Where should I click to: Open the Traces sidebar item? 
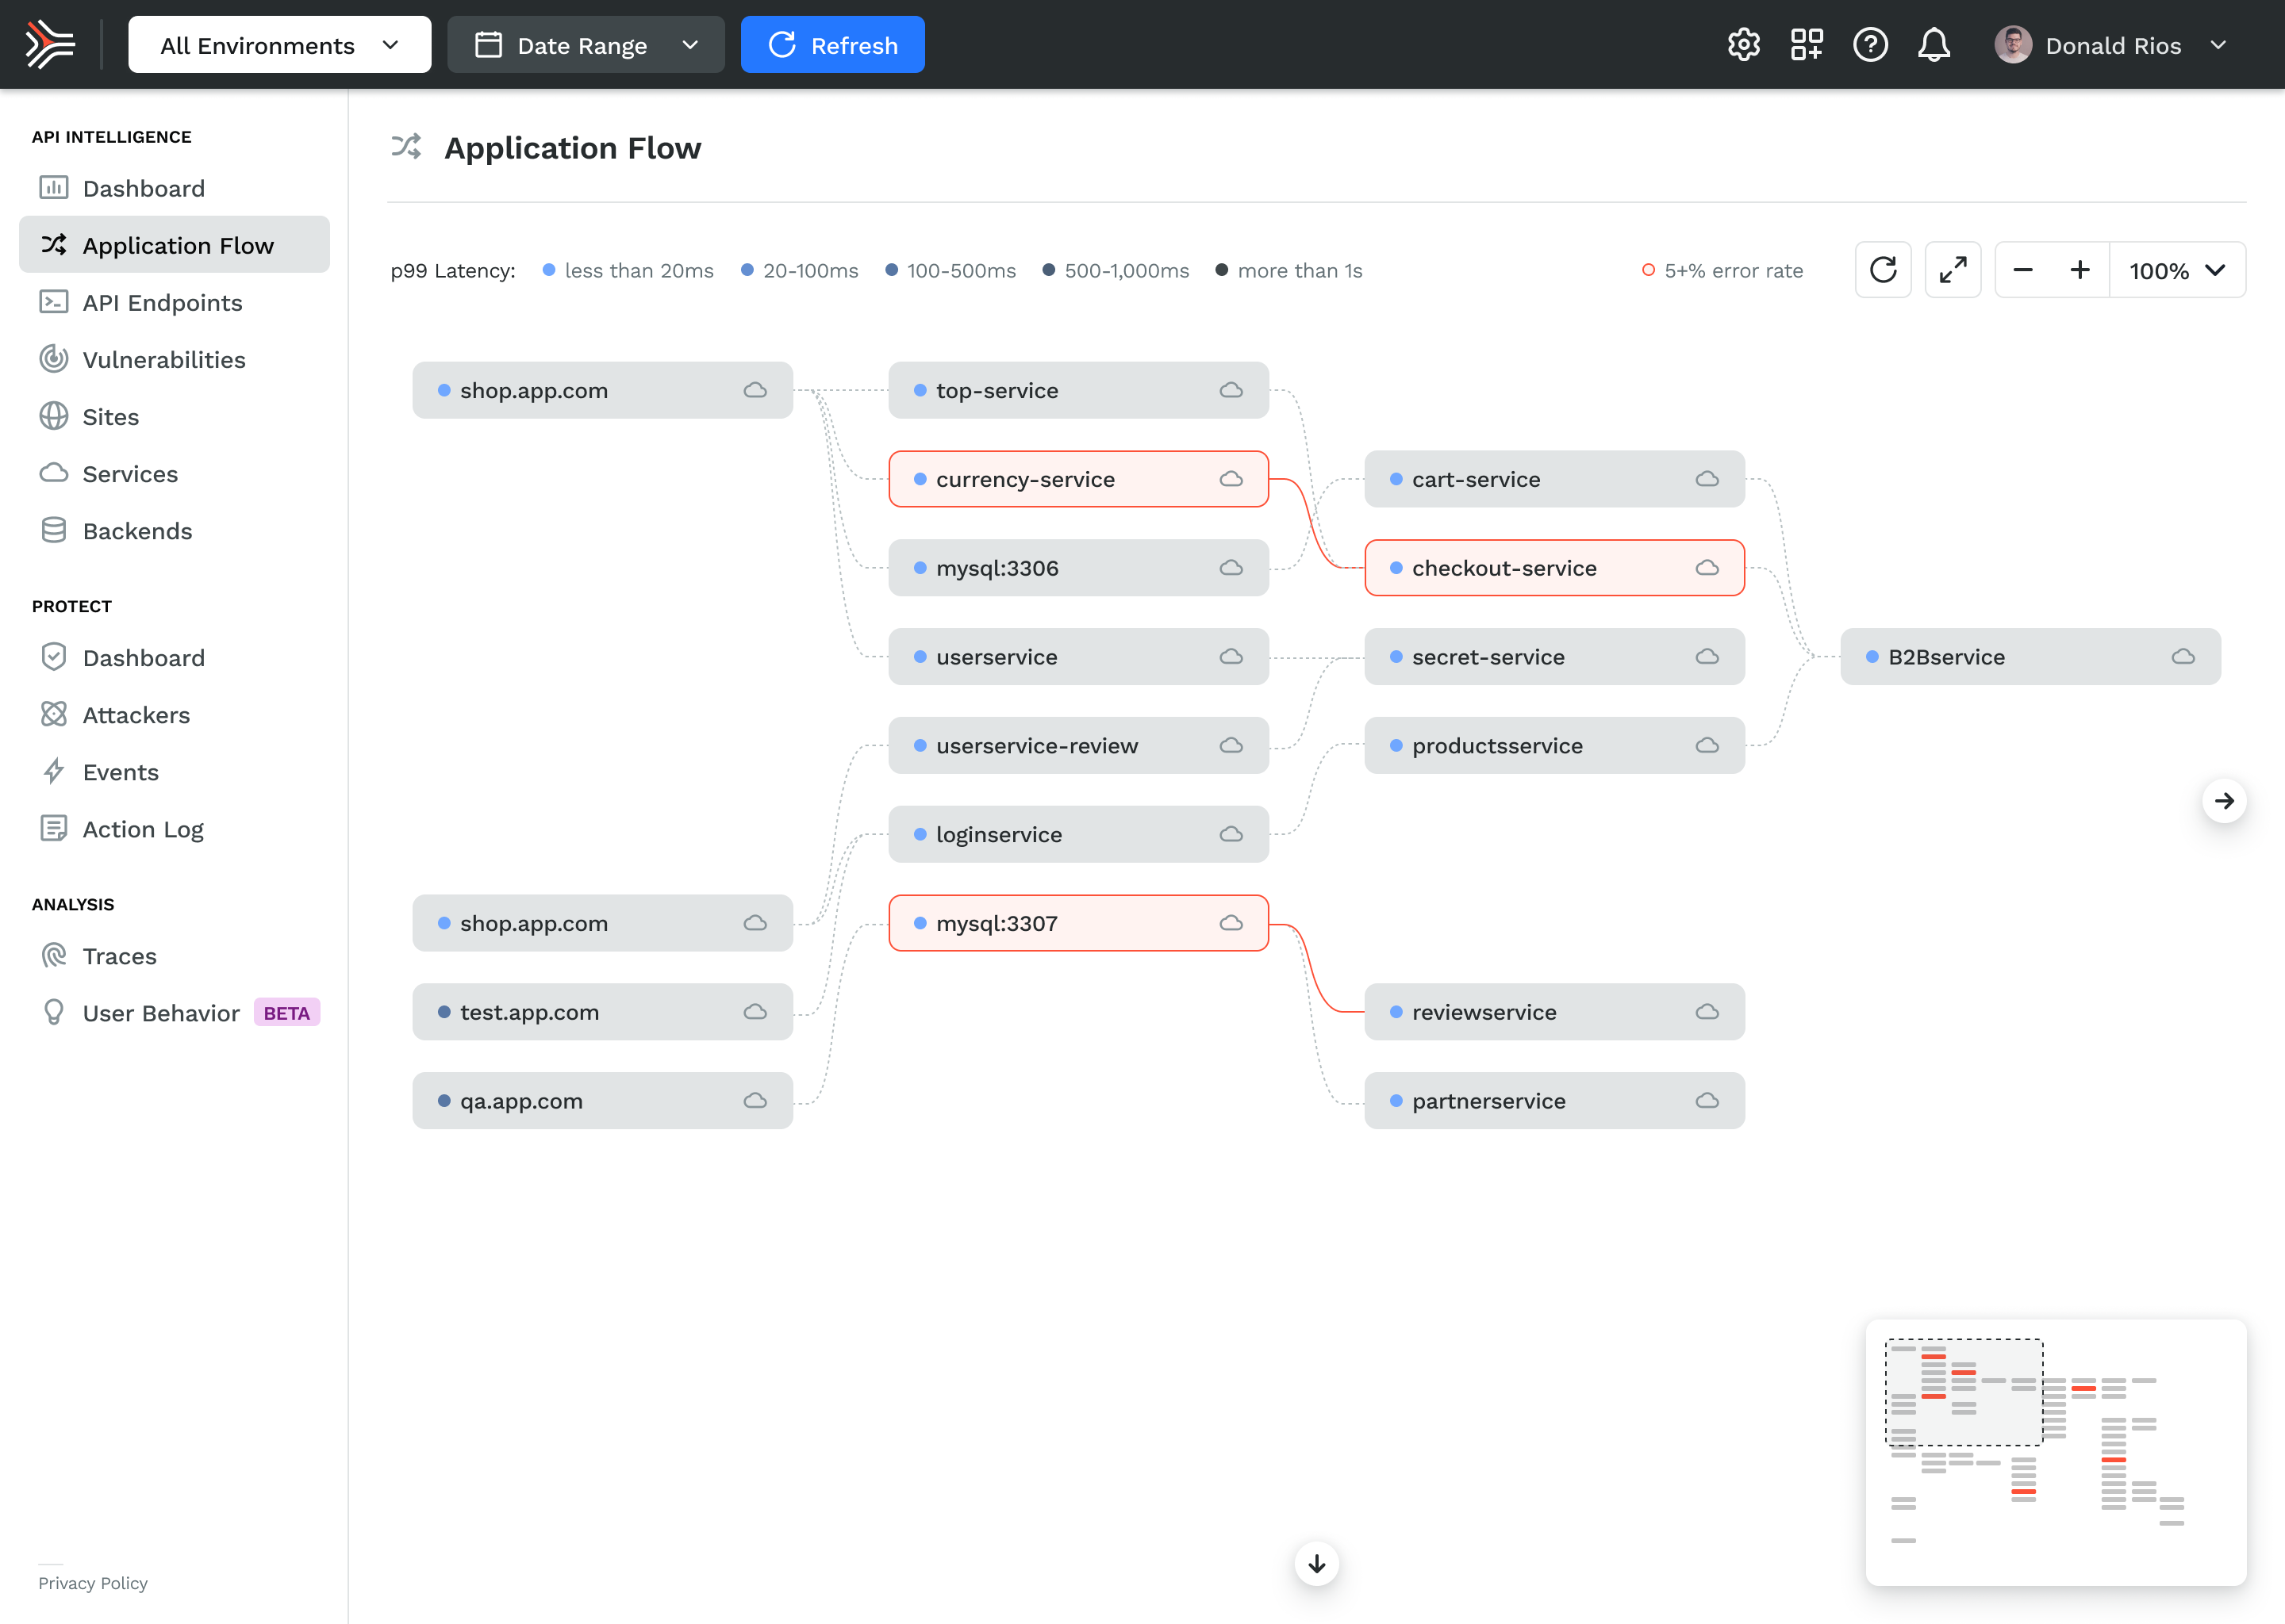(x=119, y=956)
